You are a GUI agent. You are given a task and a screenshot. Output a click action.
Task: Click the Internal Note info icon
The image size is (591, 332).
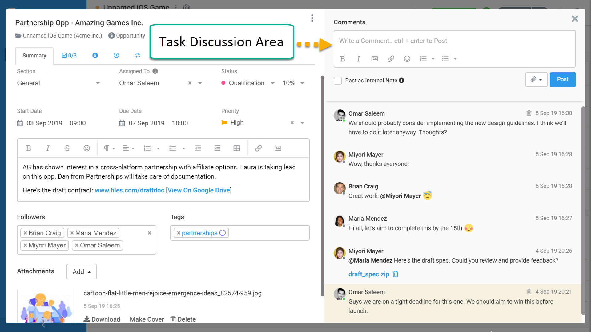point(402,80)
